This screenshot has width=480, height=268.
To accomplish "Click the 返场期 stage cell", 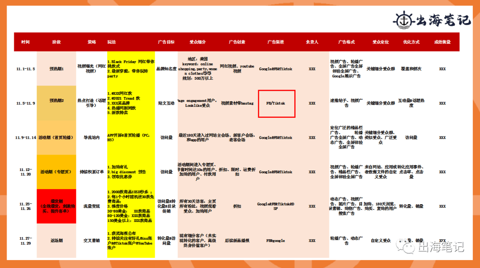I will 56,241.
